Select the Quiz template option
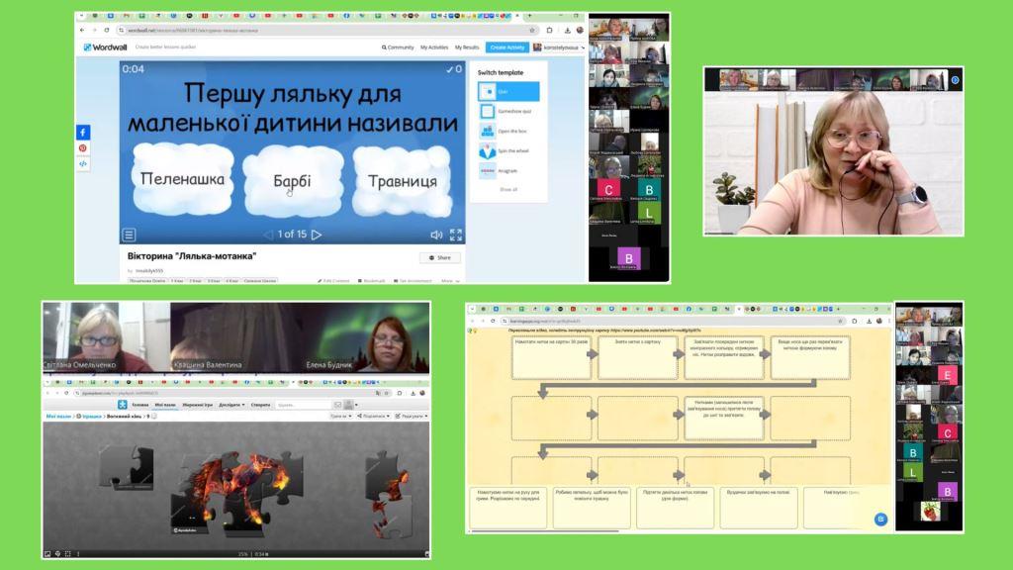This screenshot has width=1013, height=570. [x=508, y=91]
